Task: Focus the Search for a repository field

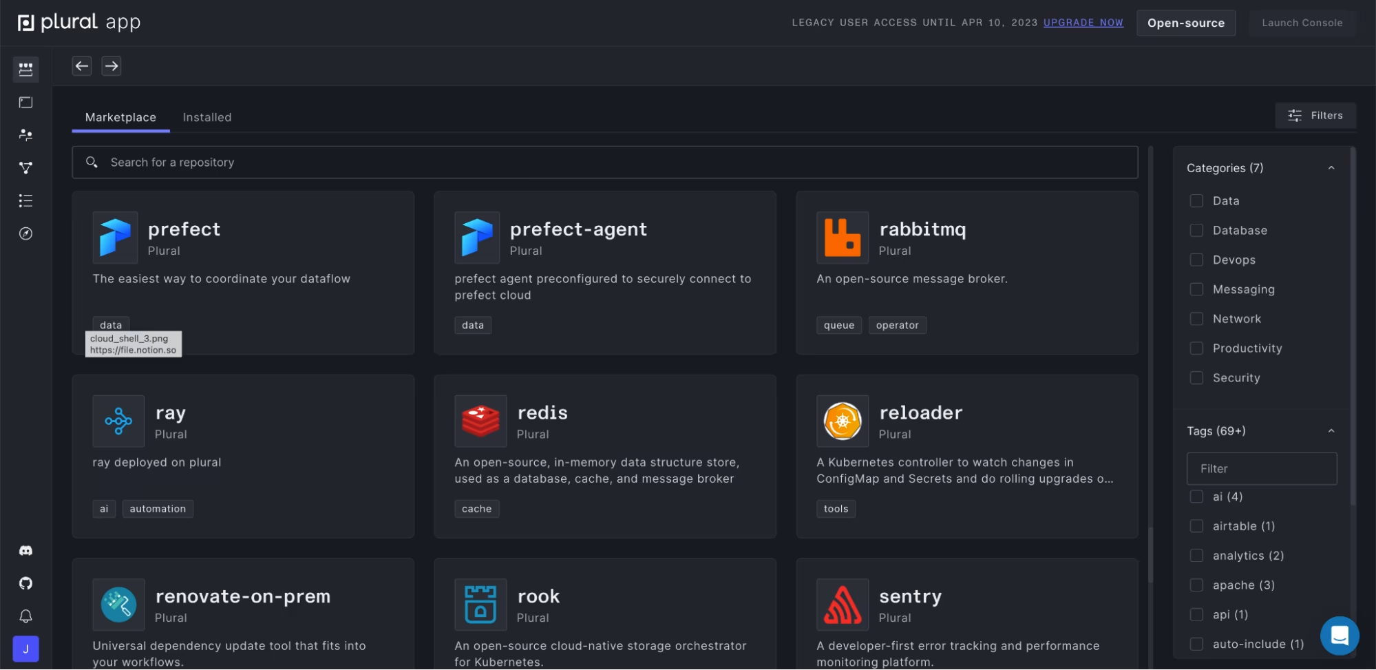Action: (x=604, y=163)
